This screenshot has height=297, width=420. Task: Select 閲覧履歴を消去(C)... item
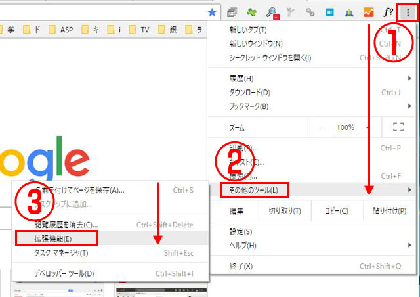[x=111, y=225]
